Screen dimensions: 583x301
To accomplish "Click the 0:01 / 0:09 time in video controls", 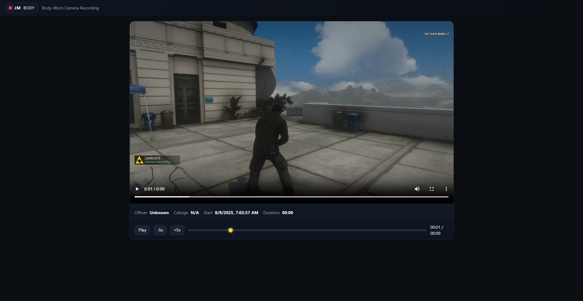I will 154,189.
